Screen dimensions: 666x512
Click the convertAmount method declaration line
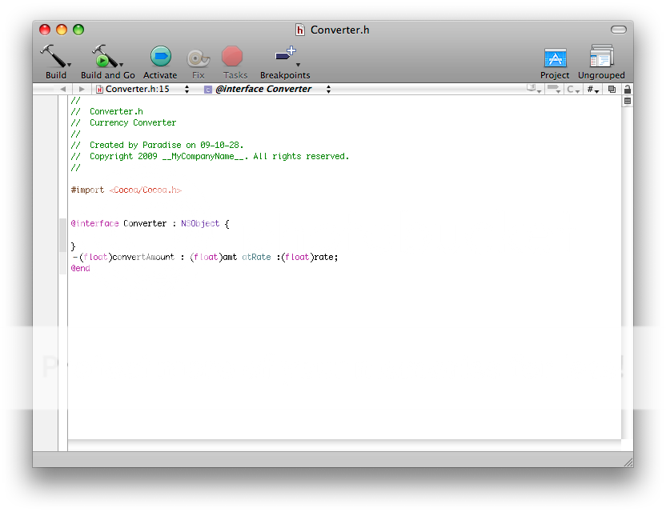coord(205,257)
